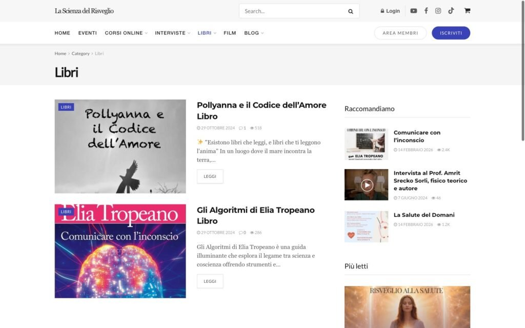
Task: Open the Intervista al Prof. Amrit Srecko Sorli title
Action: point(430,180)
